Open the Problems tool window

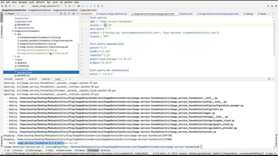tap(80, 150)
